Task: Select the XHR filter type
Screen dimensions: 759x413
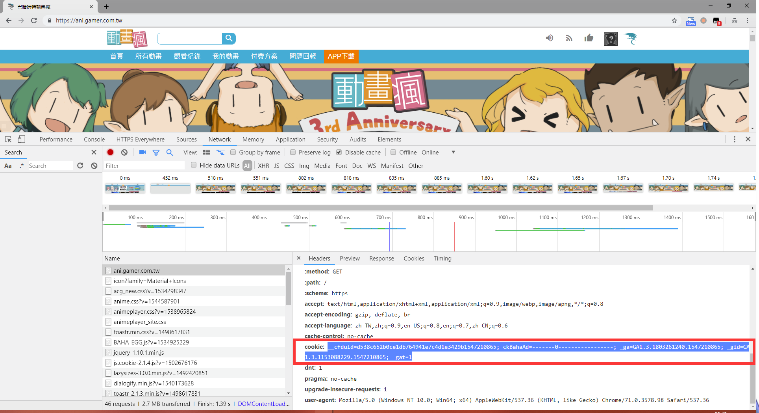Action: pos(264,166)
